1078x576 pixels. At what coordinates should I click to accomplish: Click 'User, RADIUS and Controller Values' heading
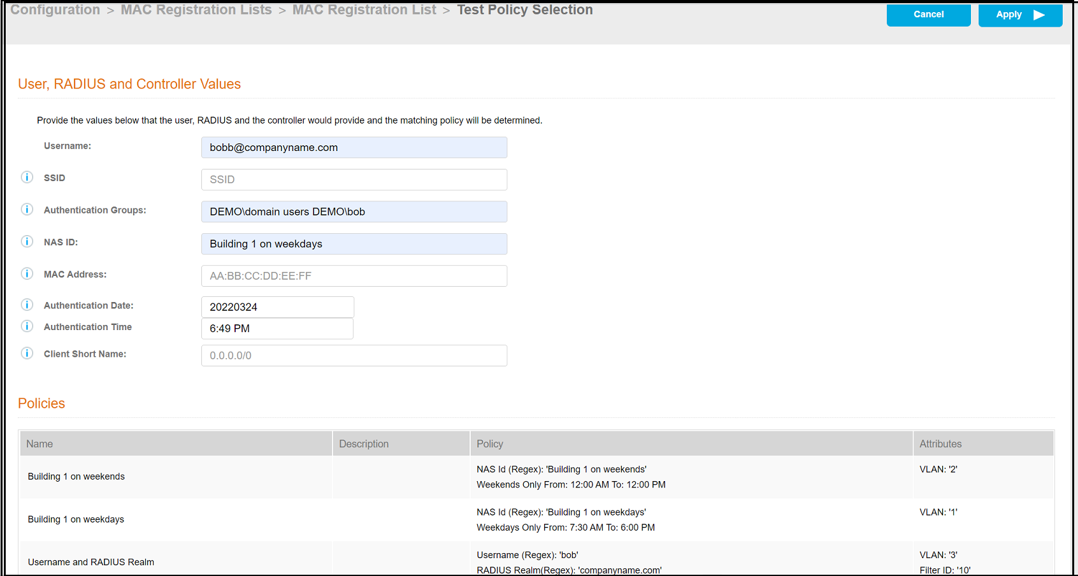tap(129, 84)
